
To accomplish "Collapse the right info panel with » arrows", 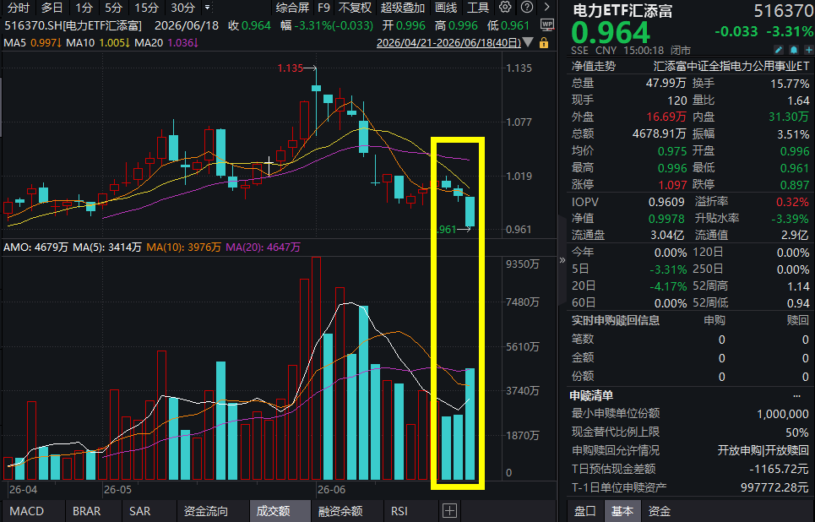I will tap(562, 260).
